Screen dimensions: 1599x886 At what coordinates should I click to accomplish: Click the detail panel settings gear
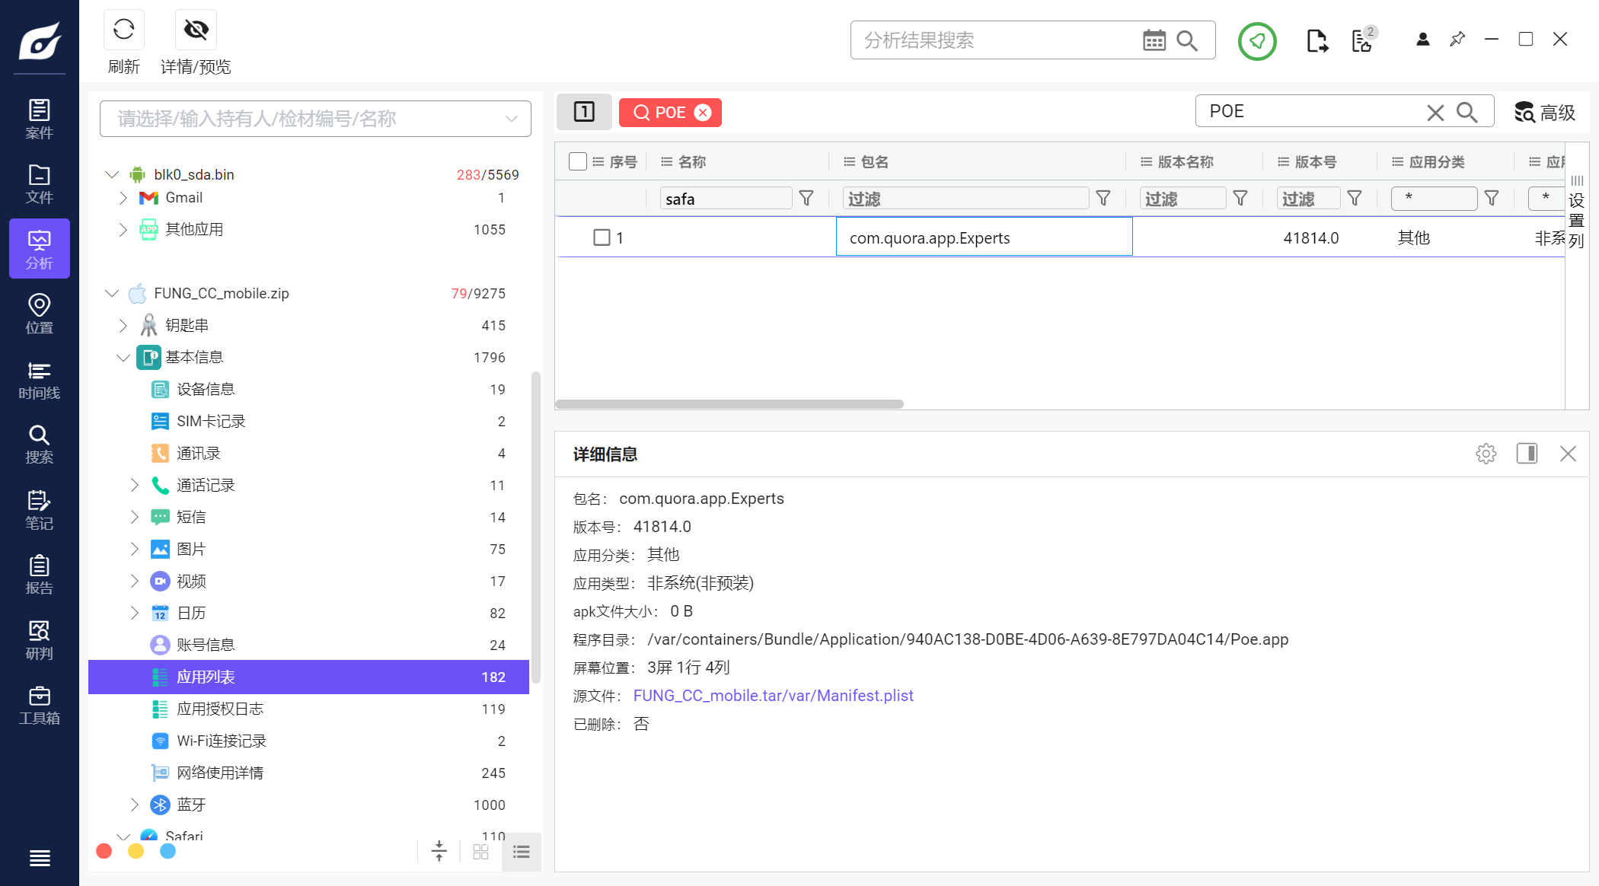pos(1486,454)
